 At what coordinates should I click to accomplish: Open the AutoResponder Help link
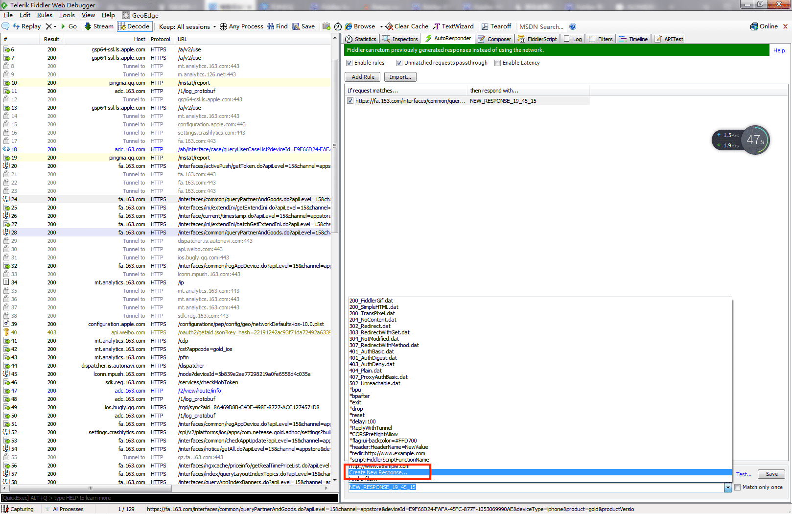tap(779, 50)
